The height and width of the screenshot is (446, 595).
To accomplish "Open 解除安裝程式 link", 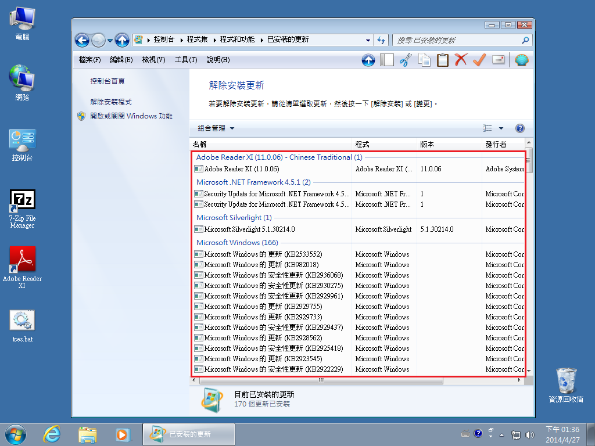I will pyautogui.click(x=111, y=102).
